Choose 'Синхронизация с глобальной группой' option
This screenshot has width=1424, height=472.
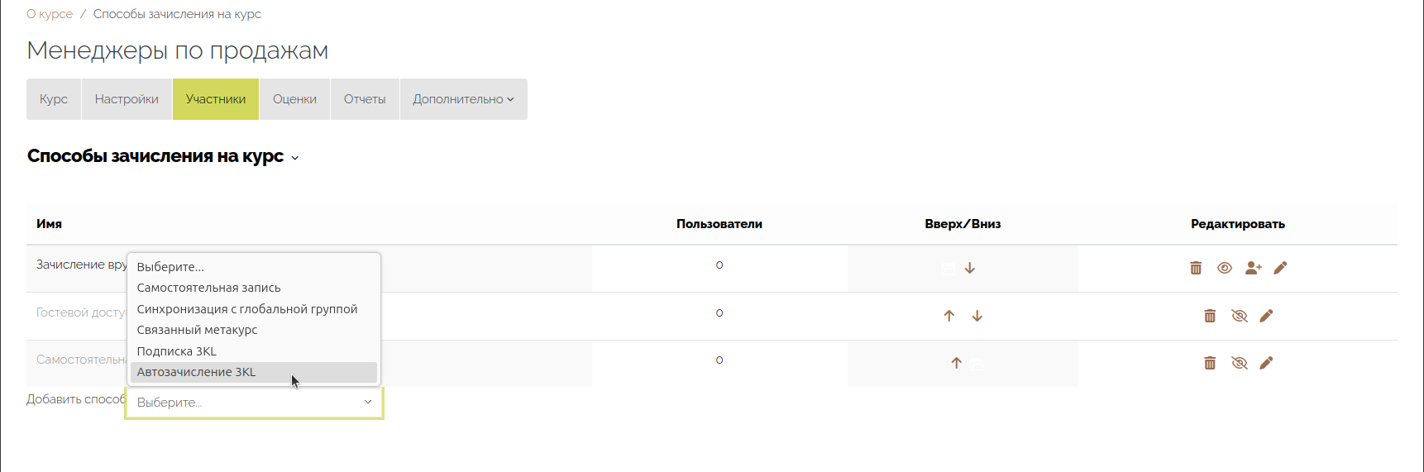pos(247,309)
